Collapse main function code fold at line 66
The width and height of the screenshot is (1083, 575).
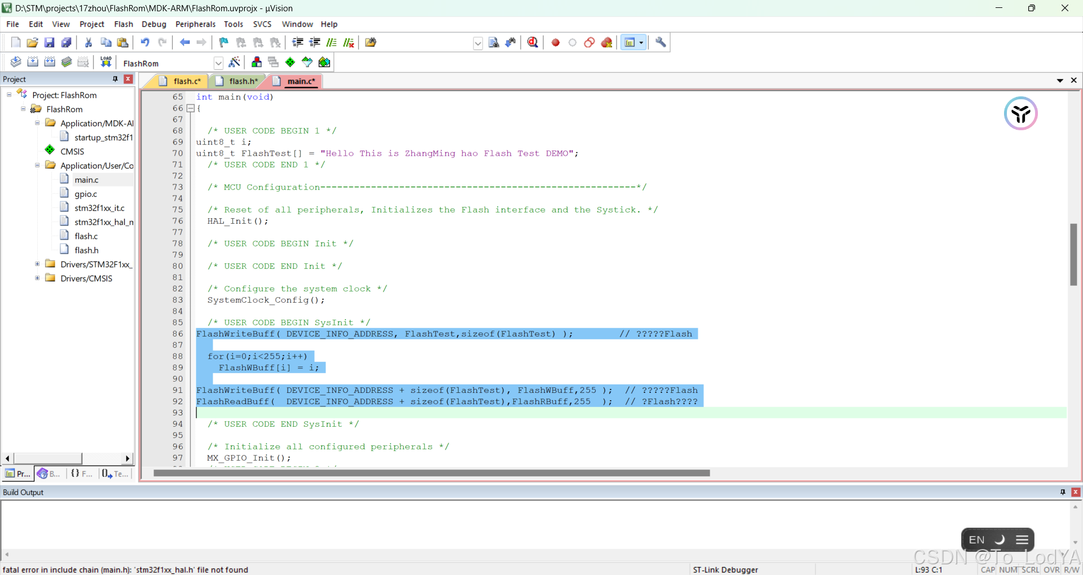pyautogui.click(x=191, y=108)
